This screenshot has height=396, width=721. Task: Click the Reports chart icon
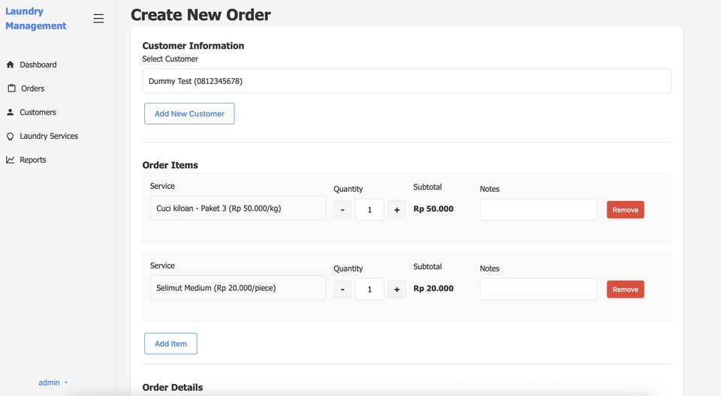click(11, 160)
